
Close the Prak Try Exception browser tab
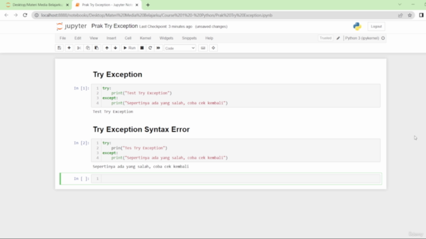(x=137, y=5)
